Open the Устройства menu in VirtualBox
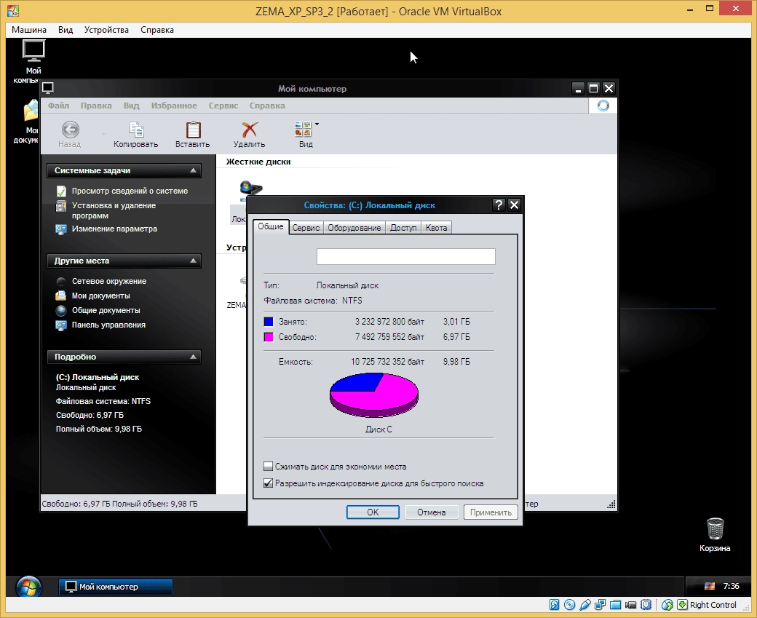757x618 pixels. tap(106, 30)
